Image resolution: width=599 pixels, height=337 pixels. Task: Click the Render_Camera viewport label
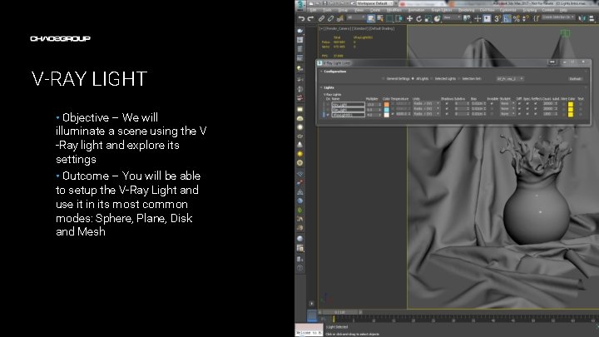click(338, 28)
